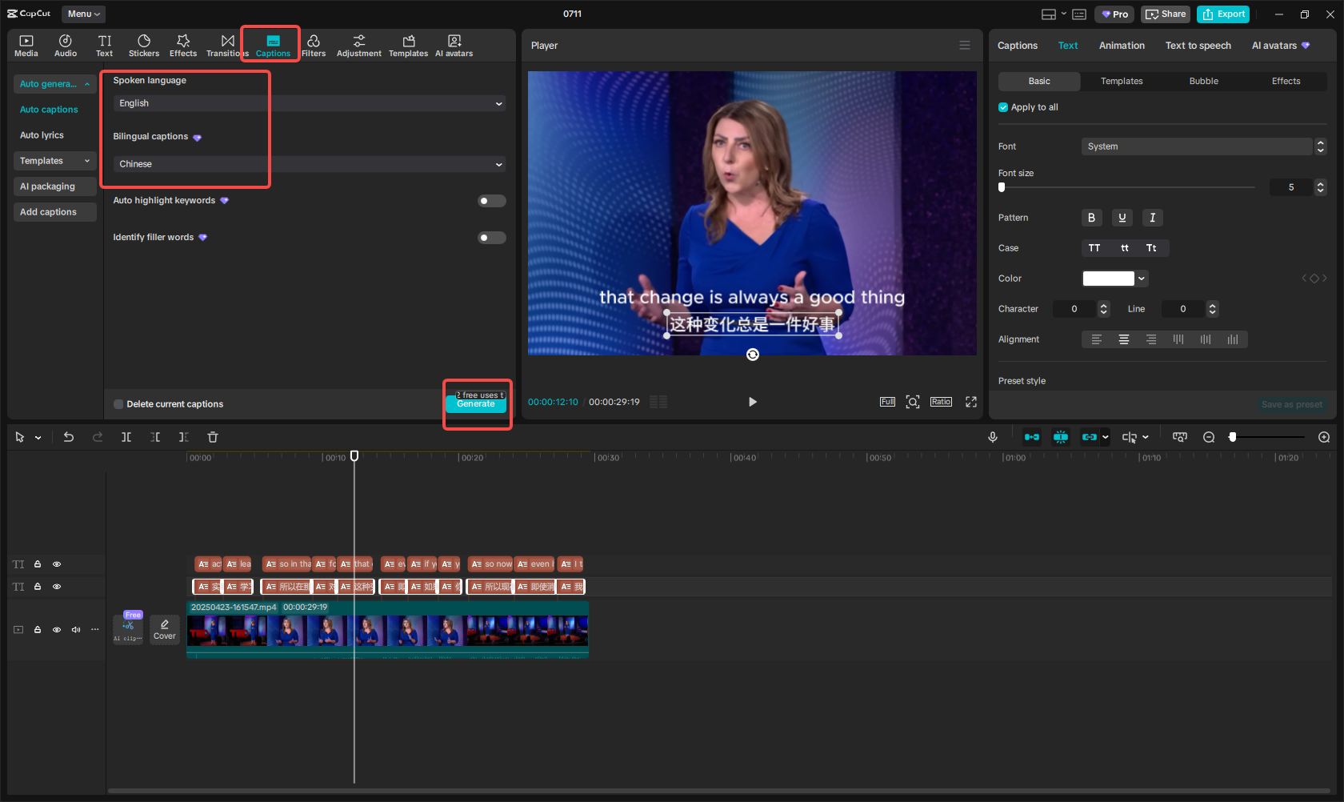Image resolution: width=1344 pixels, height=802 pixels.
Task: Open the Effects panel
Action: [x=182, y=46]
